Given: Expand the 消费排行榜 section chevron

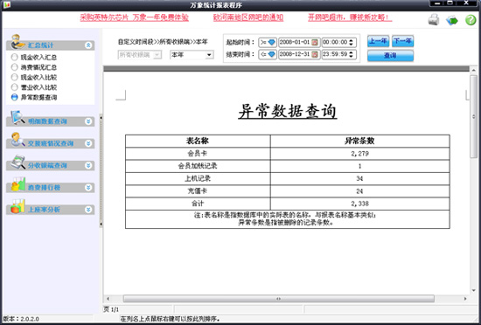Looking at the screenshot, I should point(88,188).
